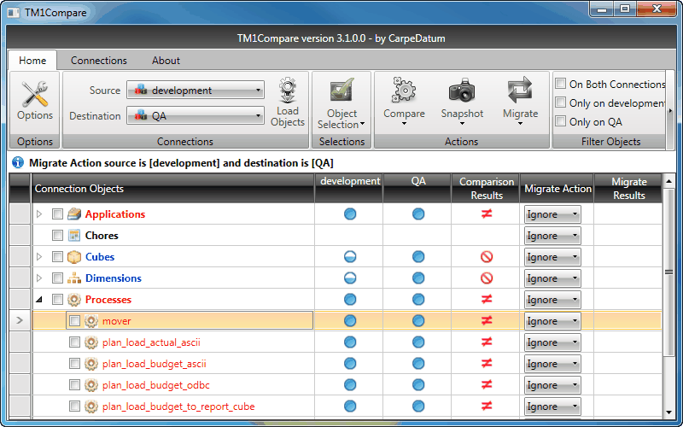Open the Destination connection dropdown
Viewport: 683px width, 427px height.
click(x=196, y=116)
